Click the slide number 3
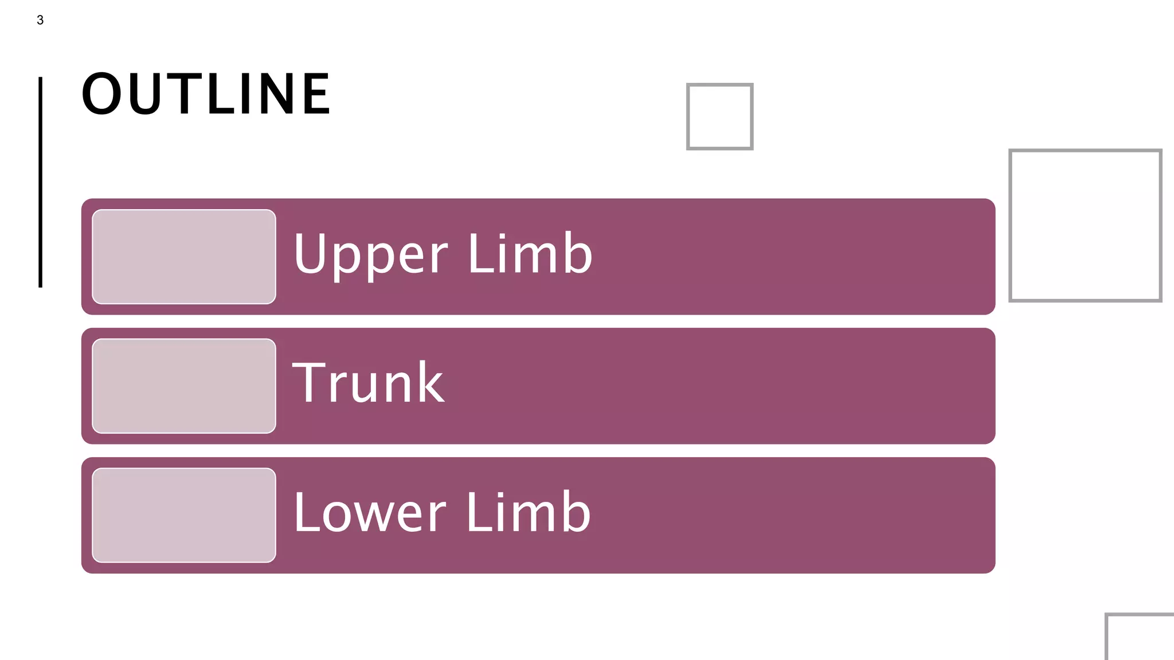Image resolution: width=1174 pixels, height=660 pixels. click(x=40, y=21)
